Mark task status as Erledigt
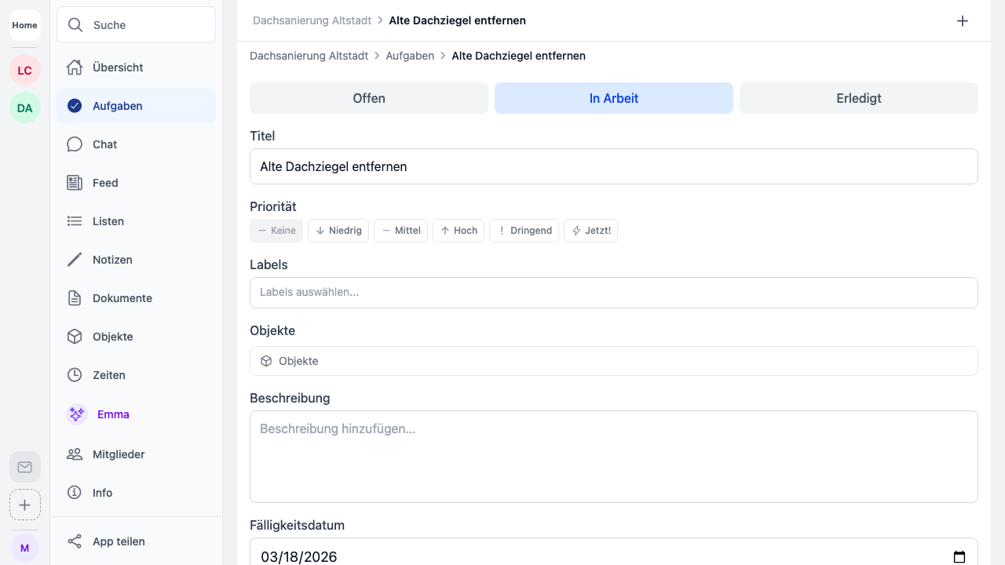The width and height of the screenshot is (1005, 565). tap(858, 98)
